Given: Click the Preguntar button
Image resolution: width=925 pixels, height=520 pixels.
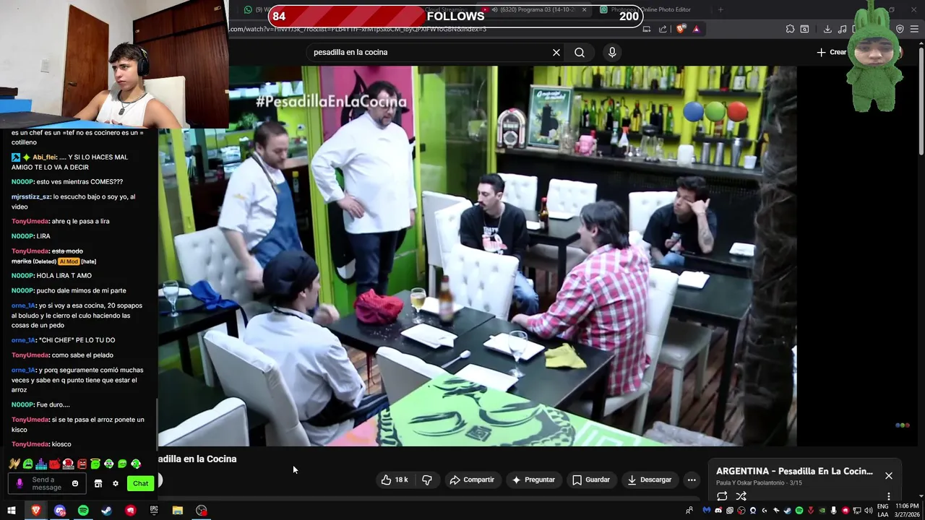Looking at the screenshot, I should pyautogui.click(x=533, y=480).
